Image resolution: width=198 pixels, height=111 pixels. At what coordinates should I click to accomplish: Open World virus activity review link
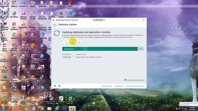pos(136,80)
